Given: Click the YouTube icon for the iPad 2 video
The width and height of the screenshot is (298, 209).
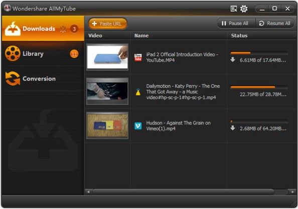Looking at the screenshot, I should [138, 57].
